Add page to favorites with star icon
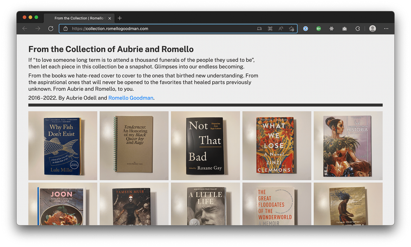 pyautogui.click(x=291, y=29)
